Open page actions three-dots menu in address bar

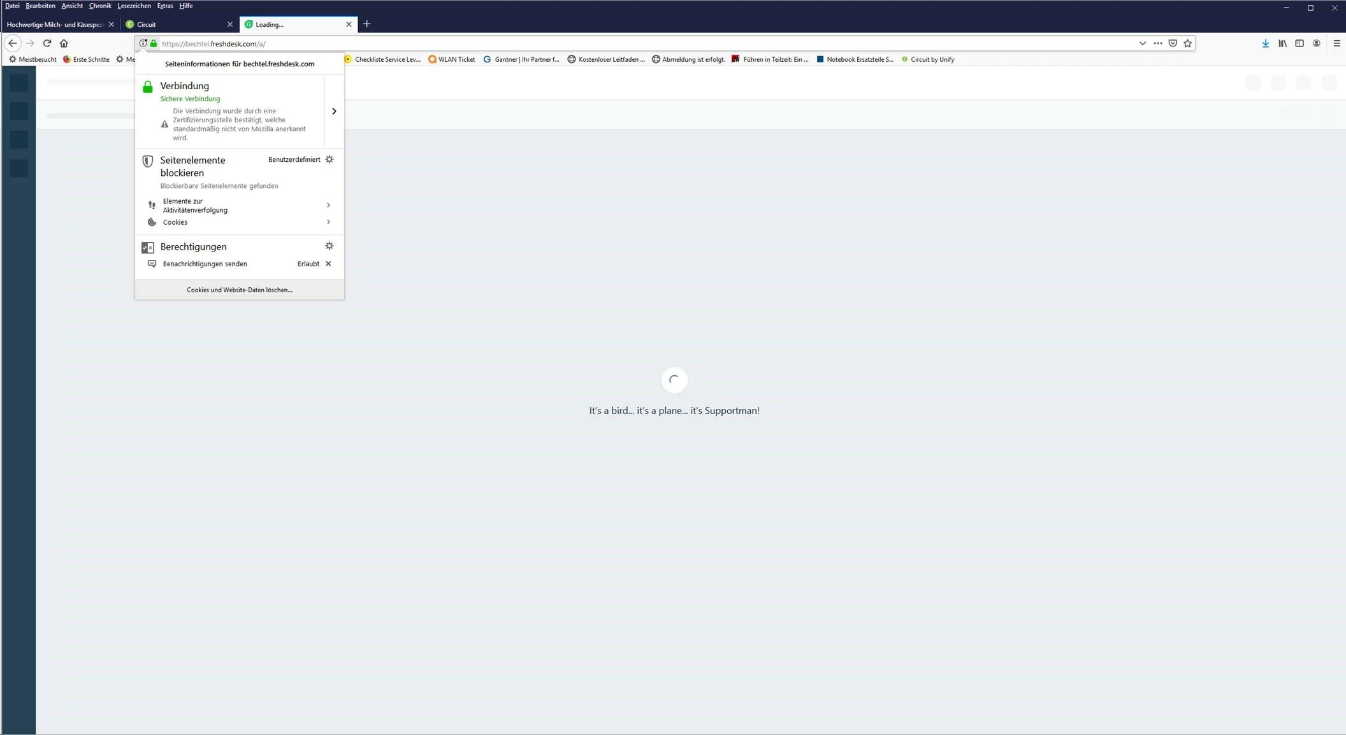click(1158, 43)
